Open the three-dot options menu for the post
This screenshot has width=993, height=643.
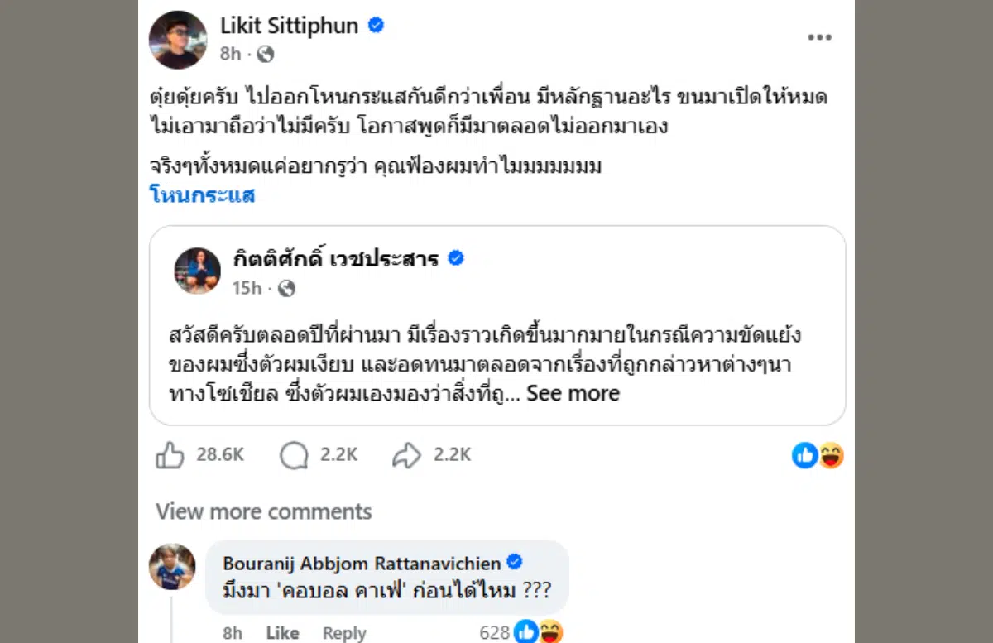click(820, 36)
